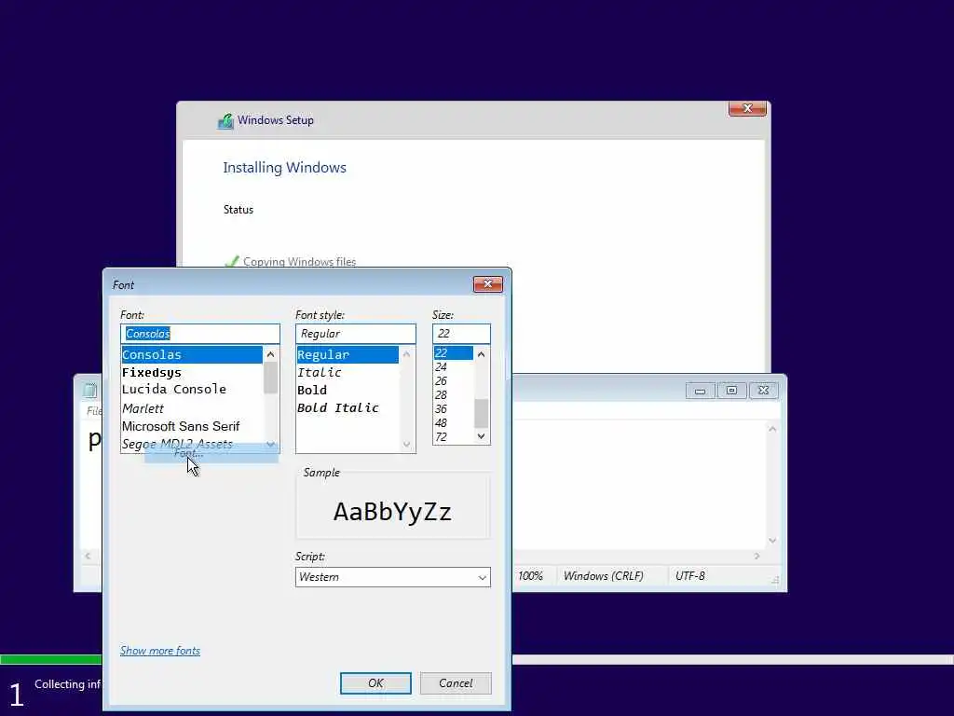Click font style list scroll down arrow
Screen dimensions: 954x716
click(406, 445)
